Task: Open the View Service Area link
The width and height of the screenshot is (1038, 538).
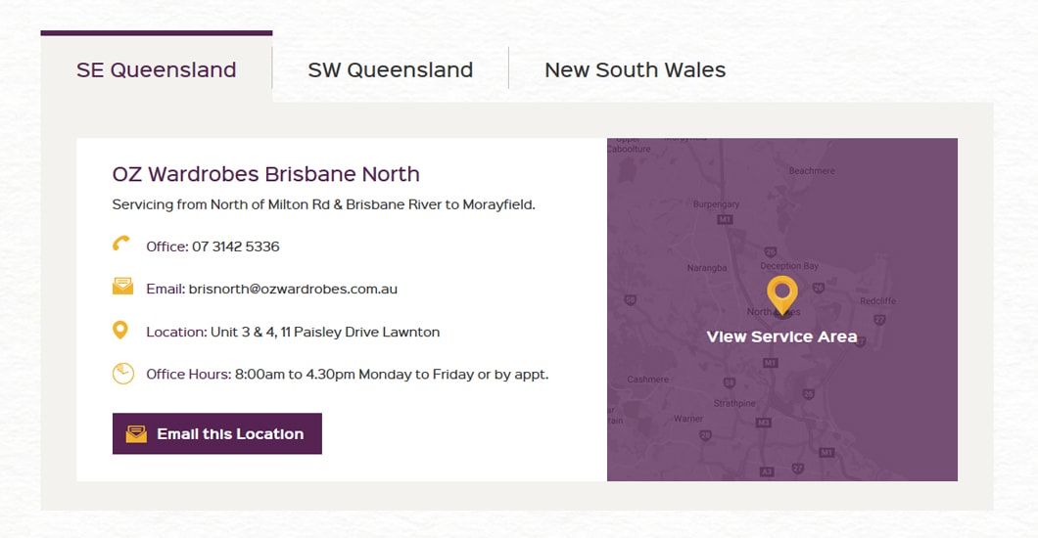Action: point(781,336)
